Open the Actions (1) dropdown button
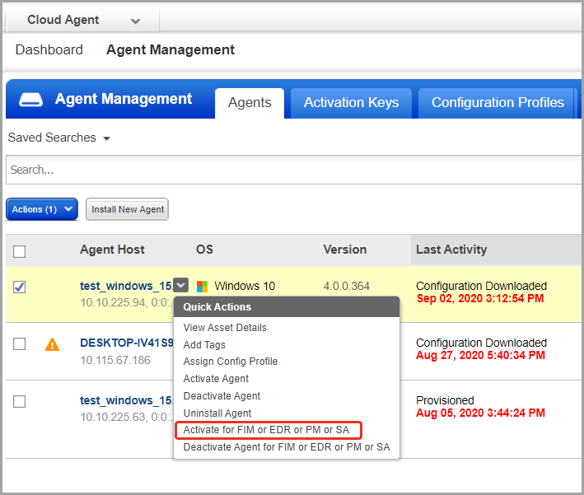The image size is (584, 495). 42,209
